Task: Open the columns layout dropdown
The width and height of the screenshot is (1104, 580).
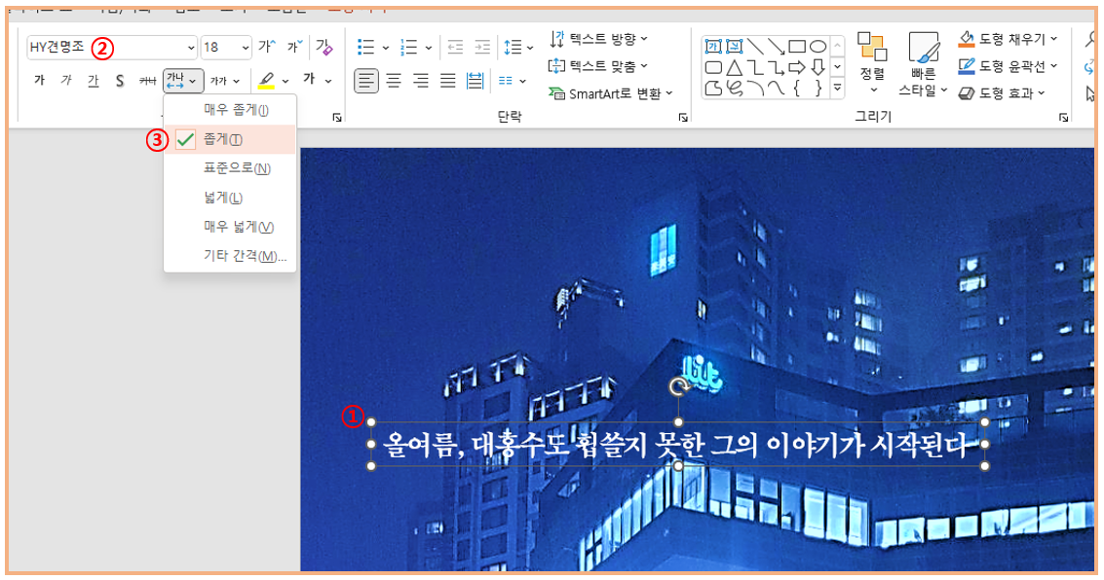Action: [x=512, y=81]
